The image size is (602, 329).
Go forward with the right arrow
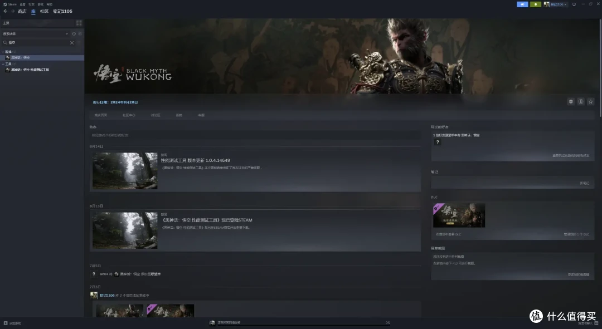(13, 11)
